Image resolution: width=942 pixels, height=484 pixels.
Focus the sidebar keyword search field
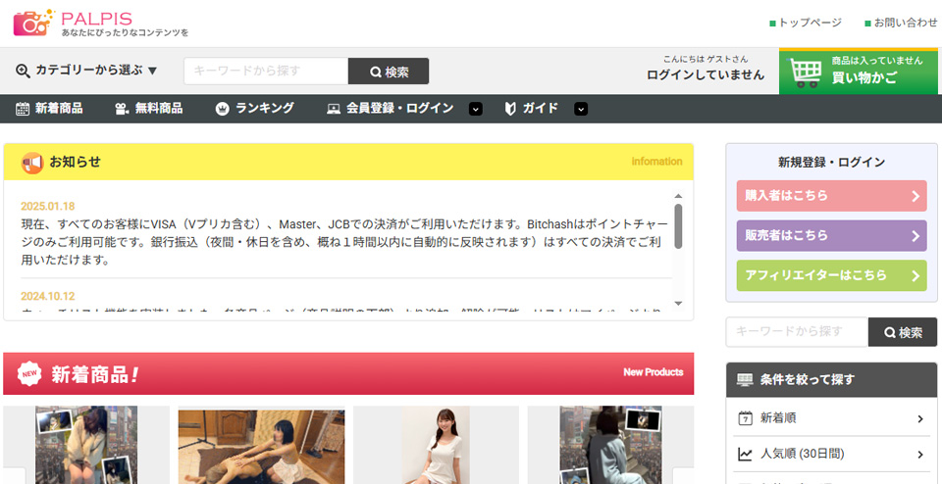click(x=797, y=332)
